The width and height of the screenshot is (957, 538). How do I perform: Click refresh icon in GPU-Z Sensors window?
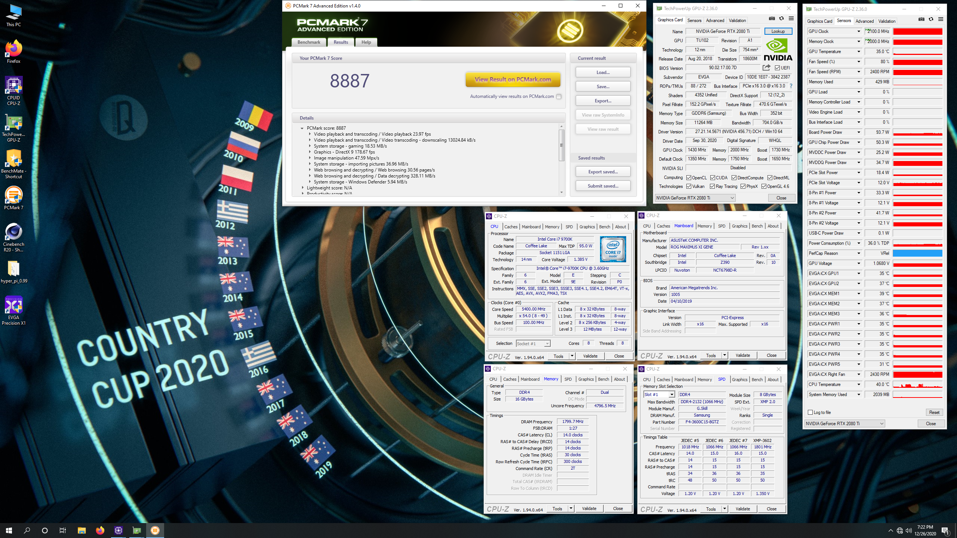(x=931, y=19)
